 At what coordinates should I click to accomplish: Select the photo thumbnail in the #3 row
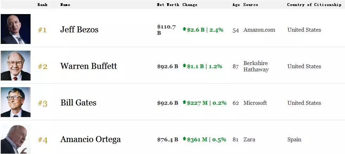click(x=16, y=102)
